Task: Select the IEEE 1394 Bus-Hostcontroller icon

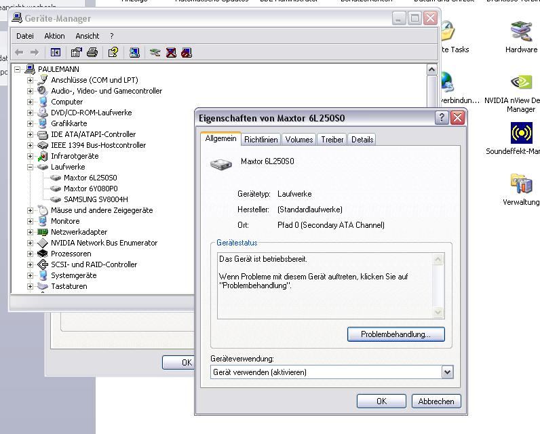Action: point(43,145)
